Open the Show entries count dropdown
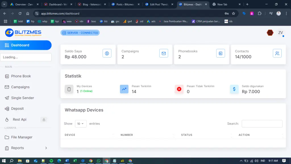The width and height of the screenshot is (291, 164). (x=81, y=124)
